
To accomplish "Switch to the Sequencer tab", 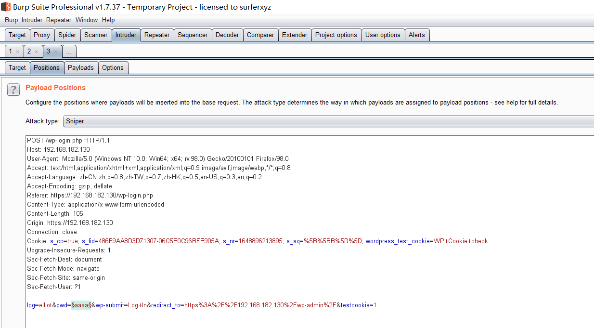I will pos(193,35).
